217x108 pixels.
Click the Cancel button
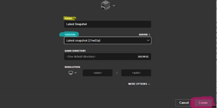point(184,103)
